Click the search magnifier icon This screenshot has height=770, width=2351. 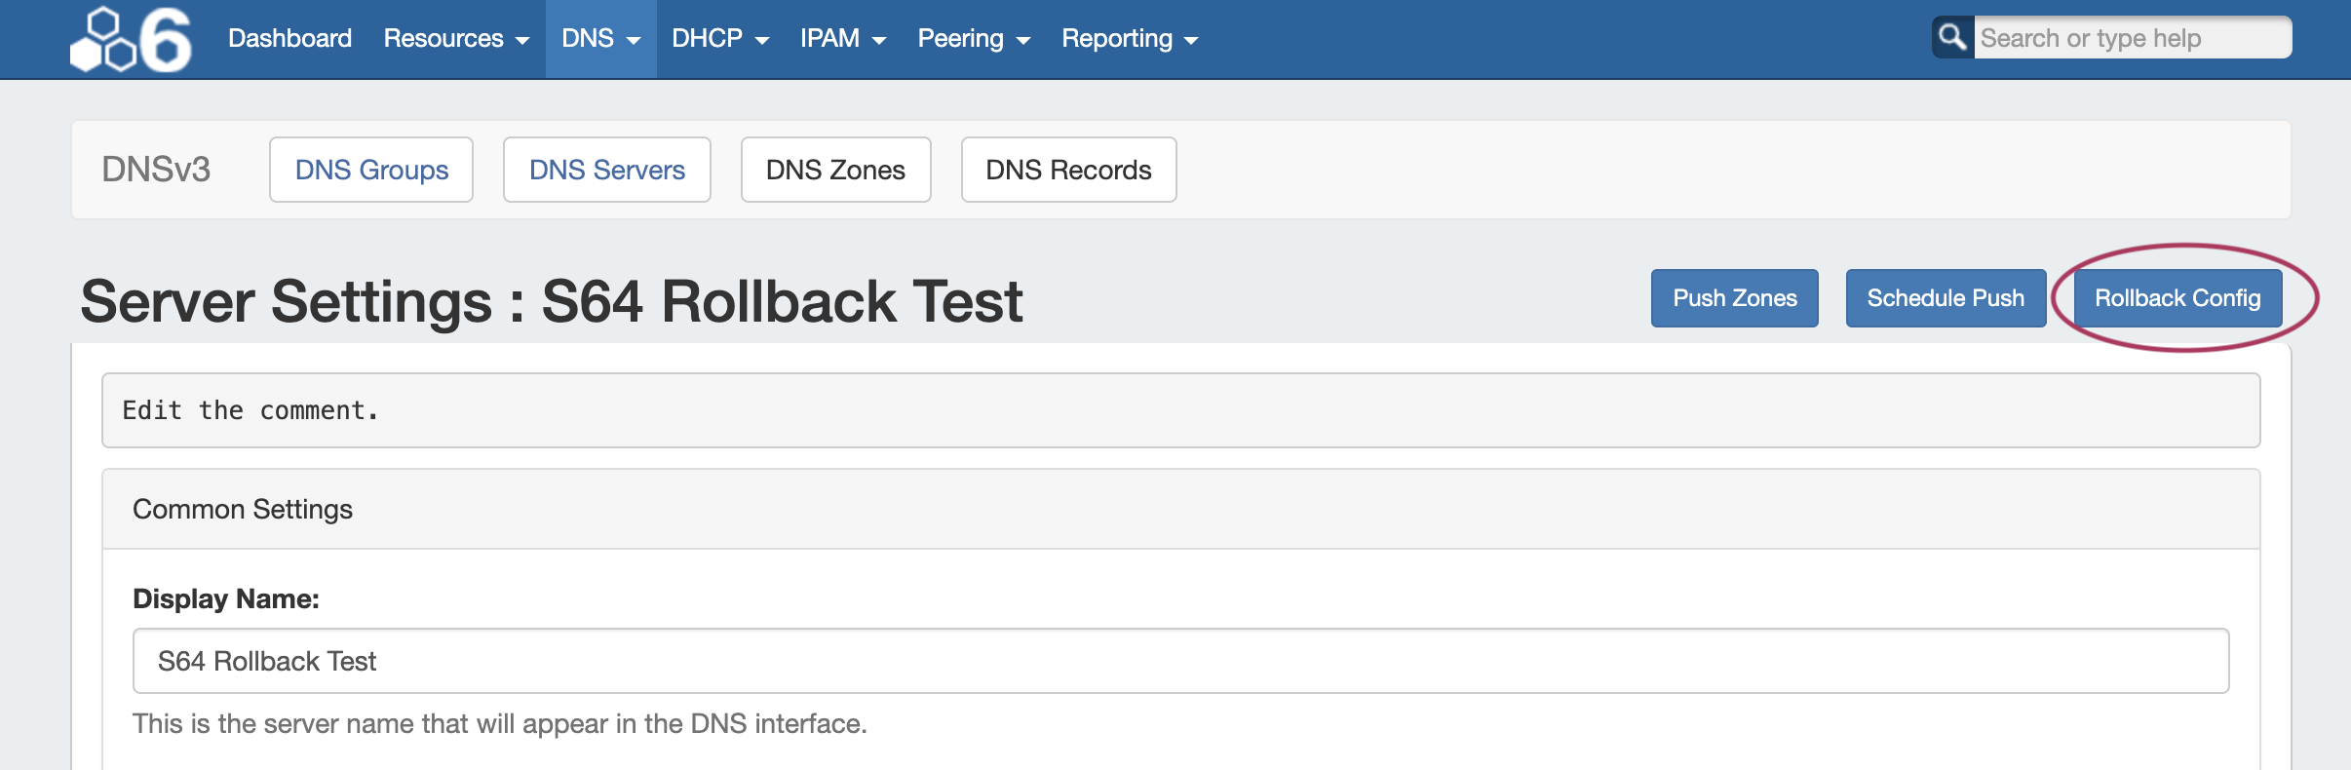[x=1952, y=38]
